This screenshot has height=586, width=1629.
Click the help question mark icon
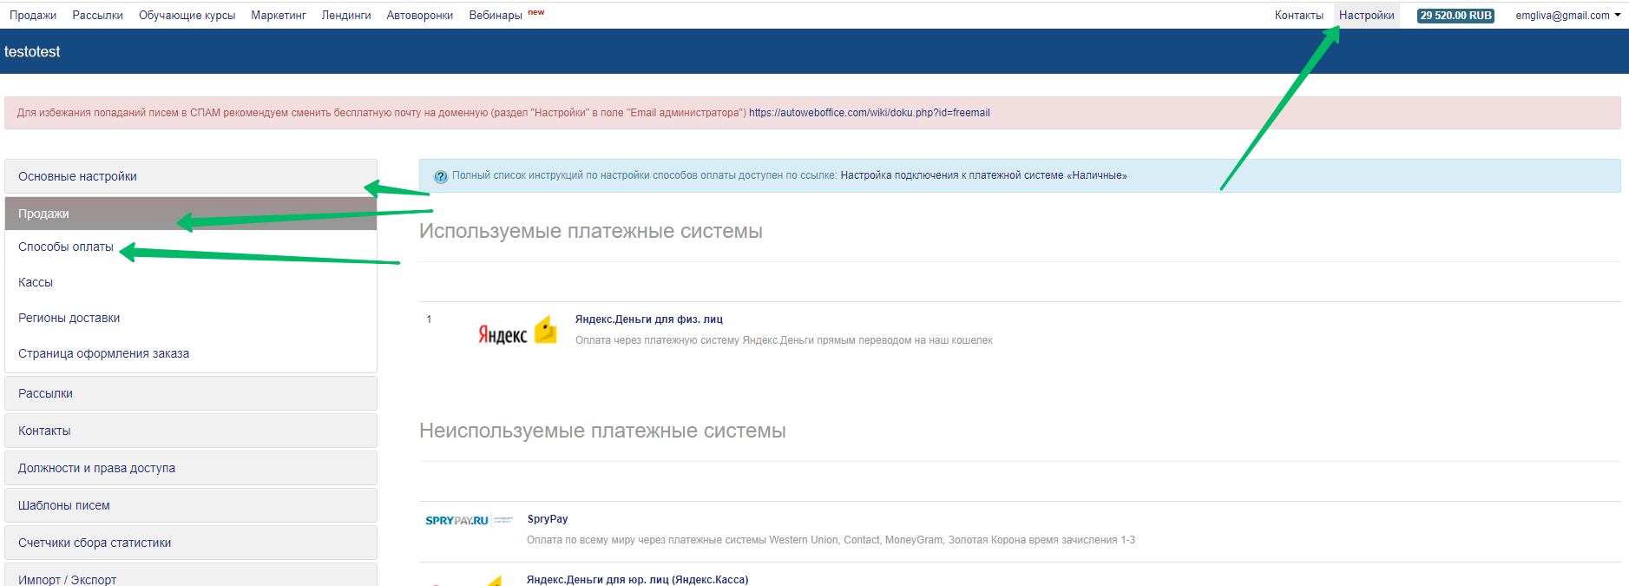pos(440,176)
